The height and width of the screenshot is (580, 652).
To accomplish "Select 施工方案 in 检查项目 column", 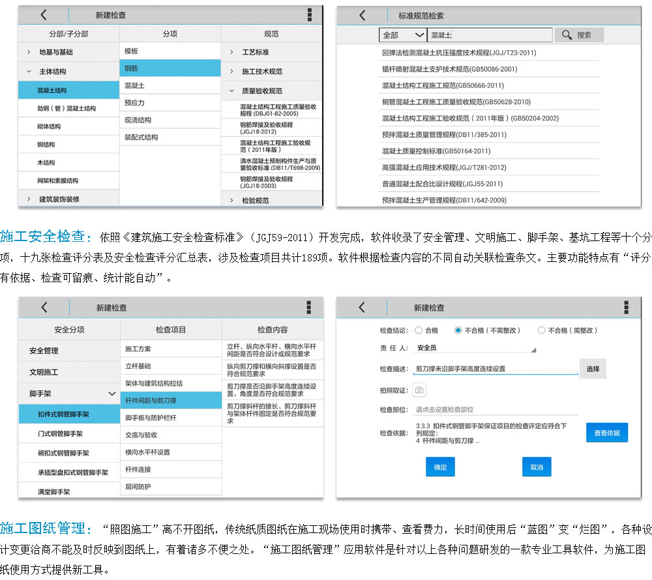I will point(171,349).
